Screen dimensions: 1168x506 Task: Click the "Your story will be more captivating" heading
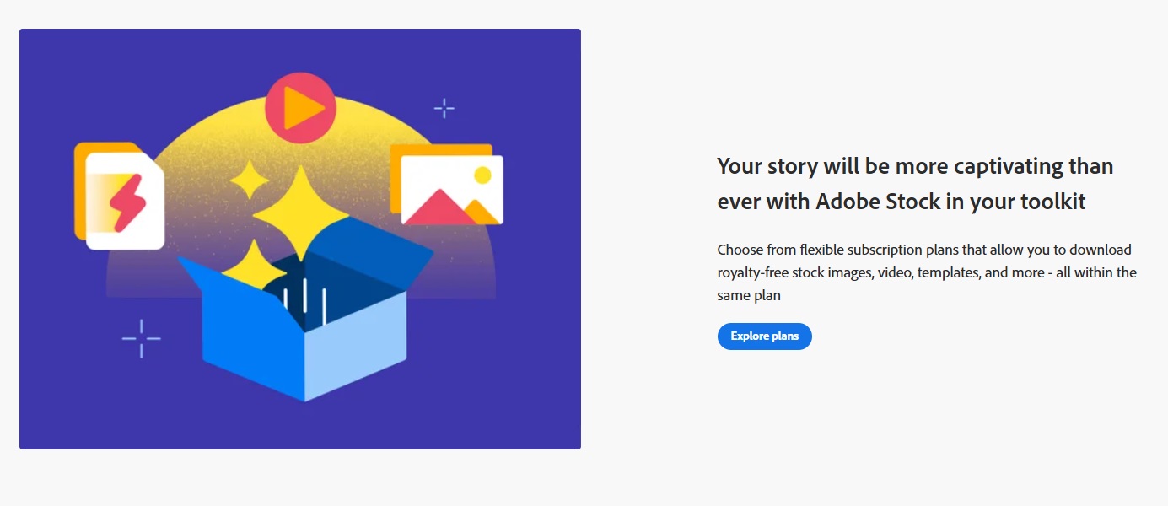(x=915, y=183)
